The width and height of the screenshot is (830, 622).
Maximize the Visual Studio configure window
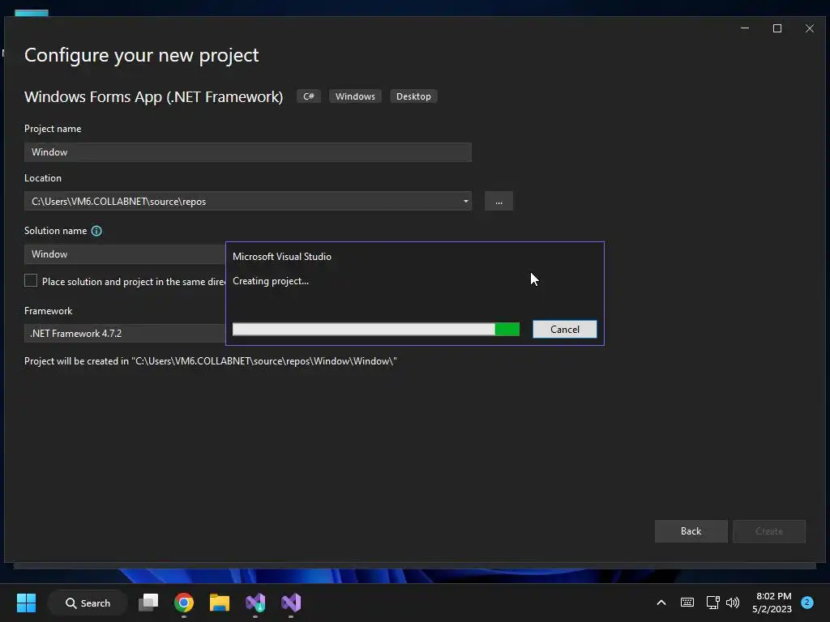[777, 28]
